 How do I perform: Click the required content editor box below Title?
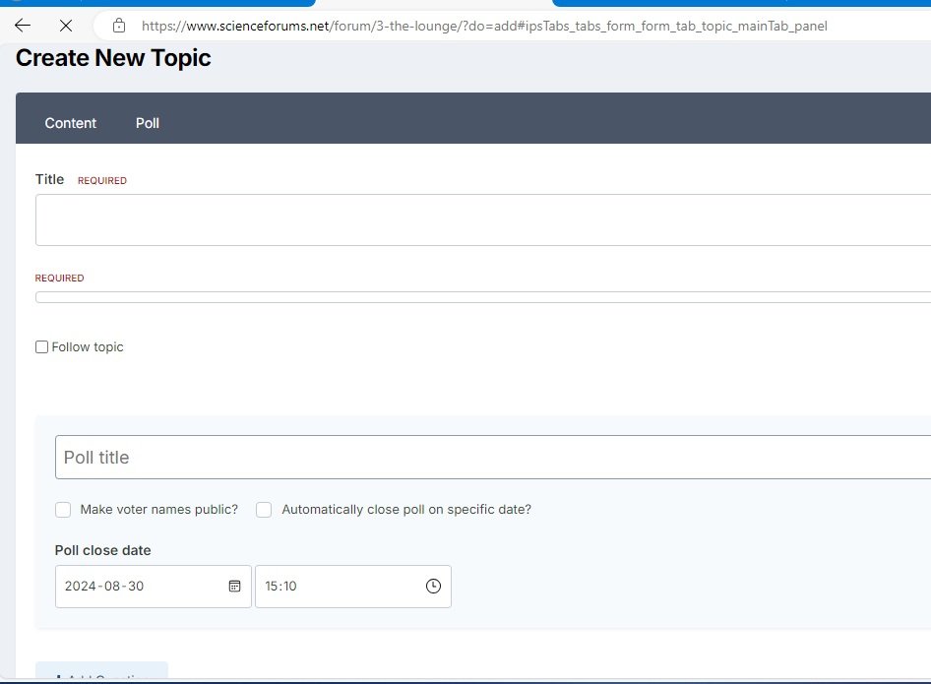pos(482,296)
